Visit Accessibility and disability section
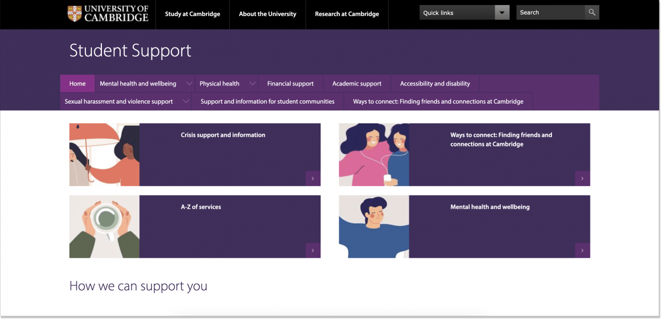Viewport: 661px width, 319px height. coord(435,83)
